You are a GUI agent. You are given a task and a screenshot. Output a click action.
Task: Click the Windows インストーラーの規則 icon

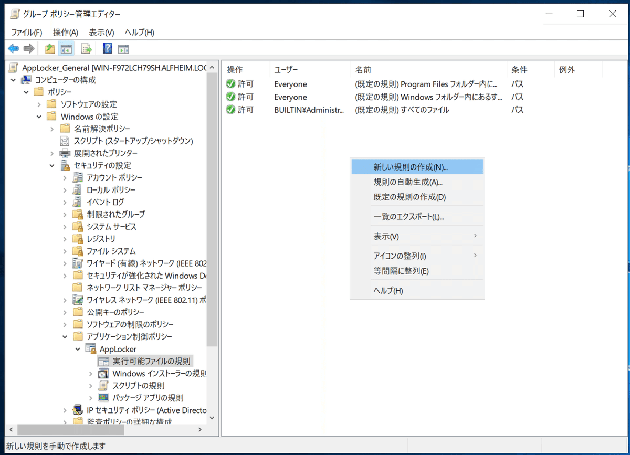[103, 374]
